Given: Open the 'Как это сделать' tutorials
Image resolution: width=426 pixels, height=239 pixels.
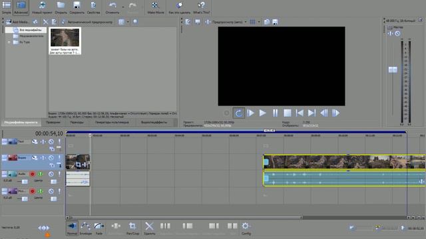Looking at the screenshot, I should coord(179,7).
